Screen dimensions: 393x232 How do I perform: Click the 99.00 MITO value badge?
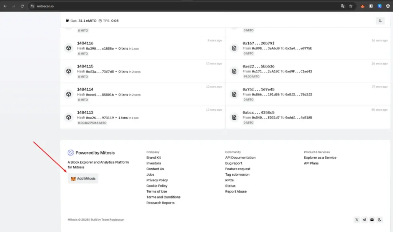point(251,76)
